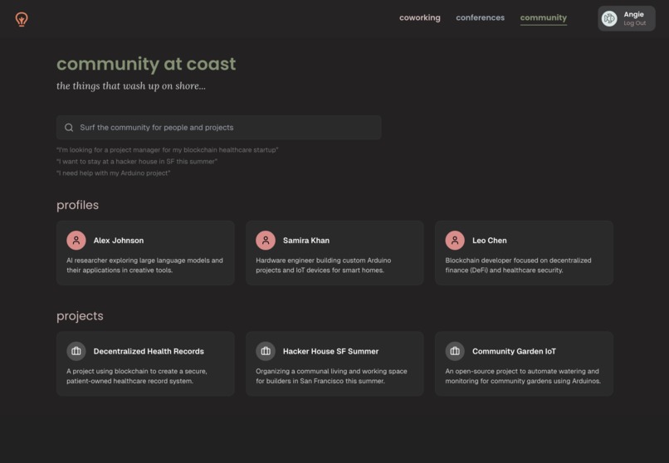Click the AI researcher description text
The image size is (669, 463).
144,266
